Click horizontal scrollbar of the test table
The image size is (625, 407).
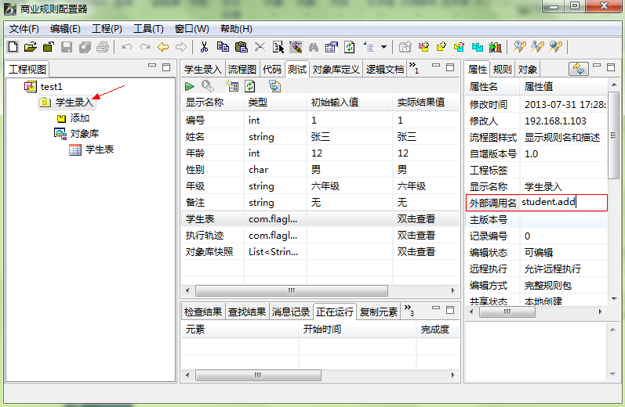tap(292, 290)
